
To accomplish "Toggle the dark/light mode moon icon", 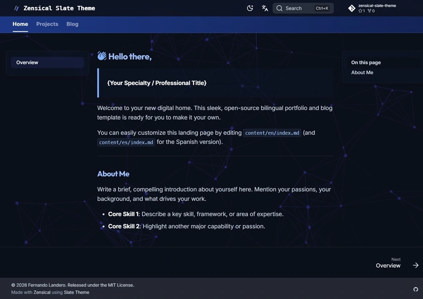I will tap(250, 8).
